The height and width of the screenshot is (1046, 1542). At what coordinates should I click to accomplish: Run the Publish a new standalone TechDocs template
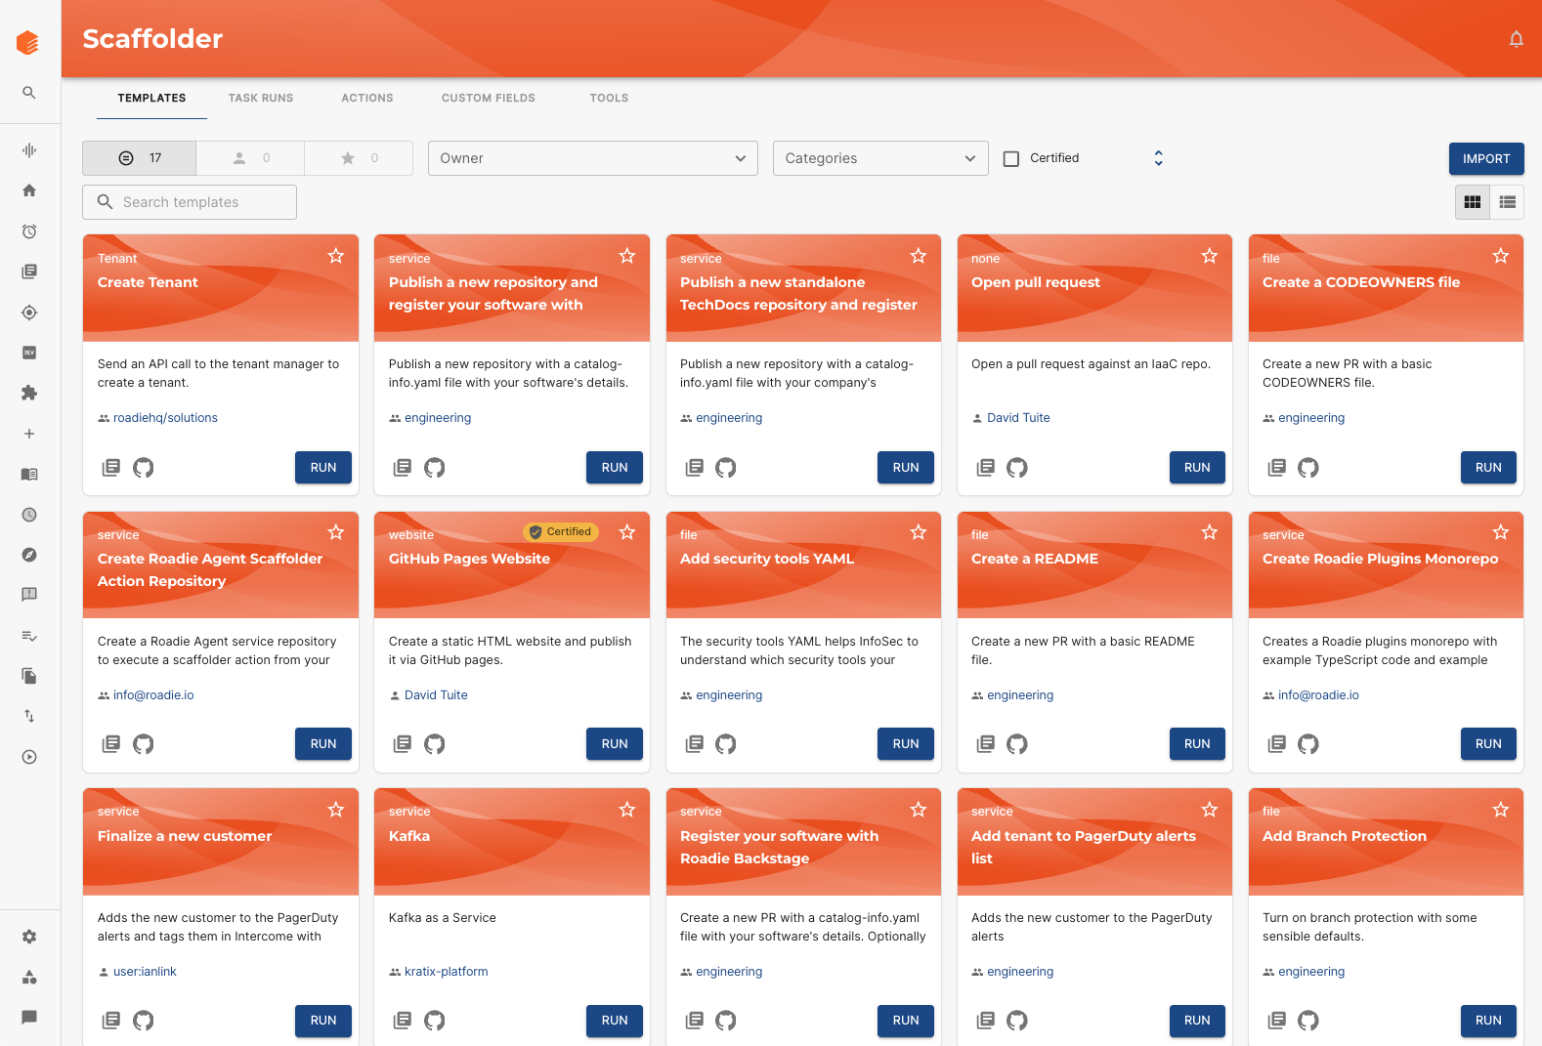(x=906, y=468)
